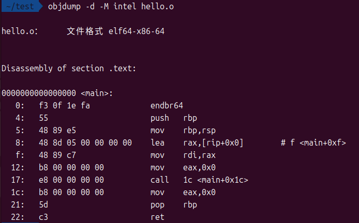
Task: Click the '48 8d 05 00 00 00 00' bytes
Action: coord(85,142)
